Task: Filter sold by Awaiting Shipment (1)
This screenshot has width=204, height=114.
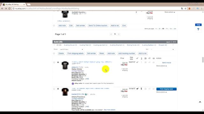Action: [x=117, y=45]
